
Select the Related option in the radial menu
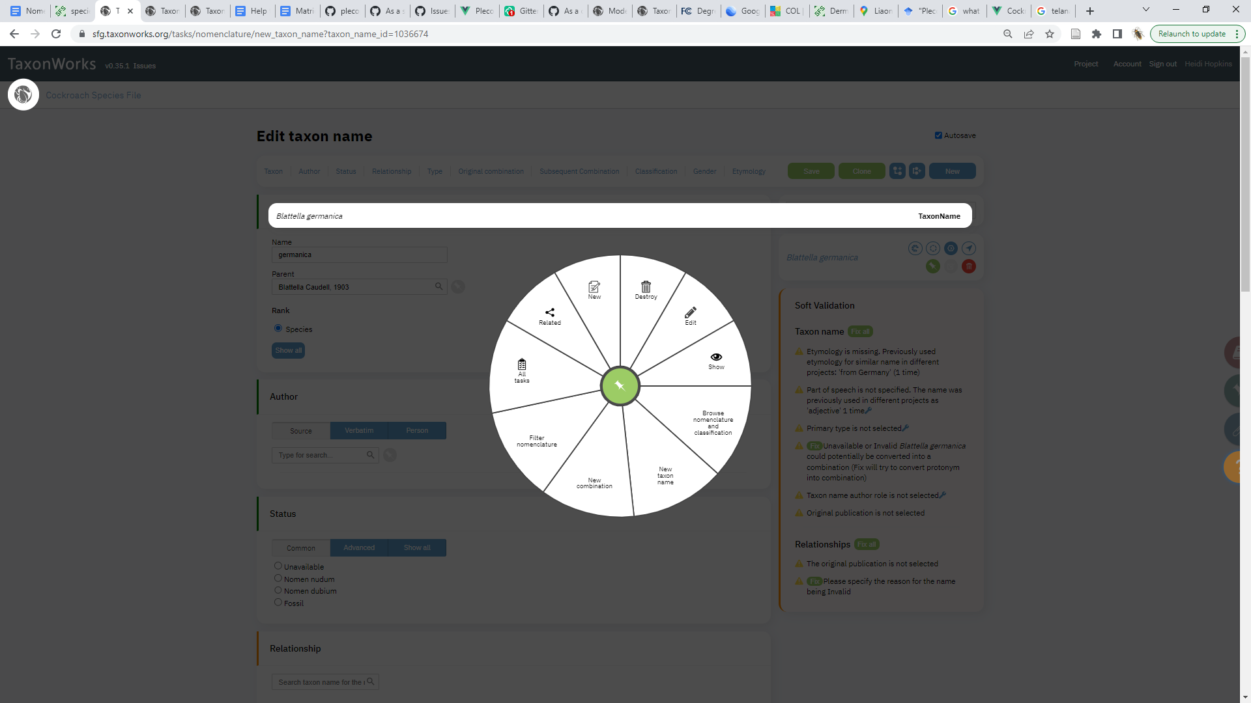pyautogui.click(x=550, y=317)
